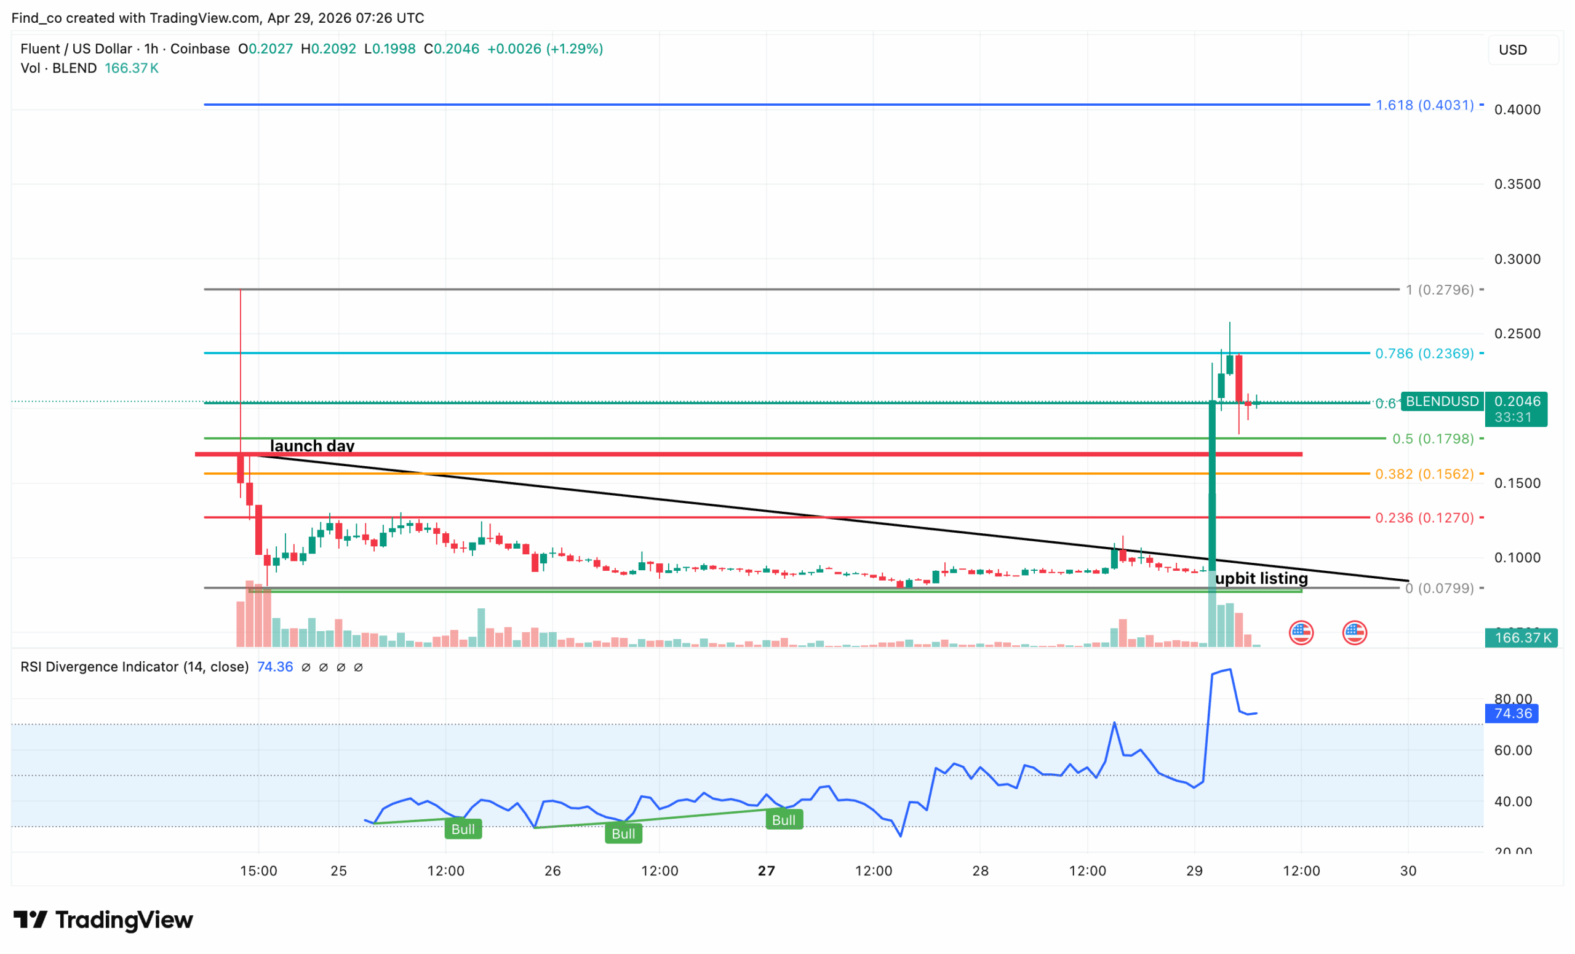Click the 26 date on the time axis
The width and height of the screenshot is (1575, 954).
552,871
